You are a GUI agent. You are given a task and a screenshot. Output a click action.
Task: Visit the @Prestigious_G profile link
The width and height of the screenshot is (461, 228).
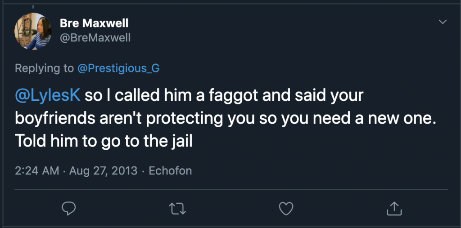(x=118, y=68)
